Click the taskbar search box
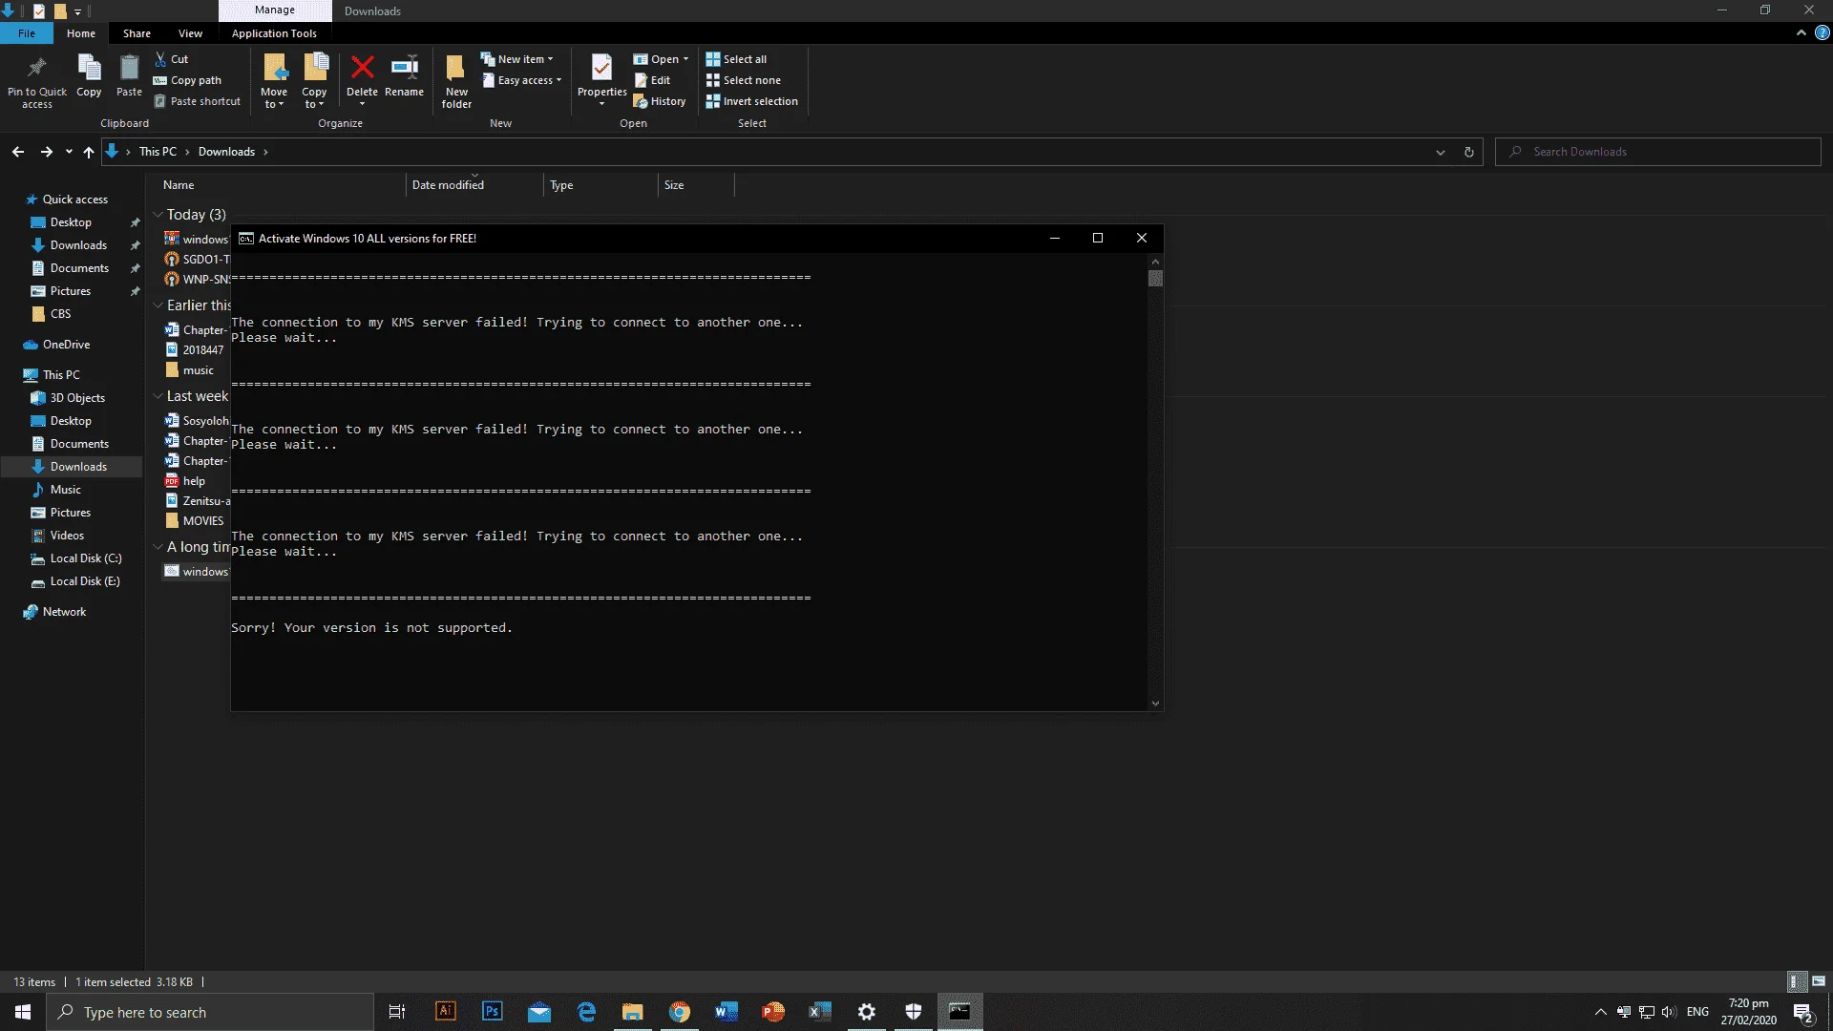The width and height of the screenshot is (1833, 1031). pos(210,1012)
